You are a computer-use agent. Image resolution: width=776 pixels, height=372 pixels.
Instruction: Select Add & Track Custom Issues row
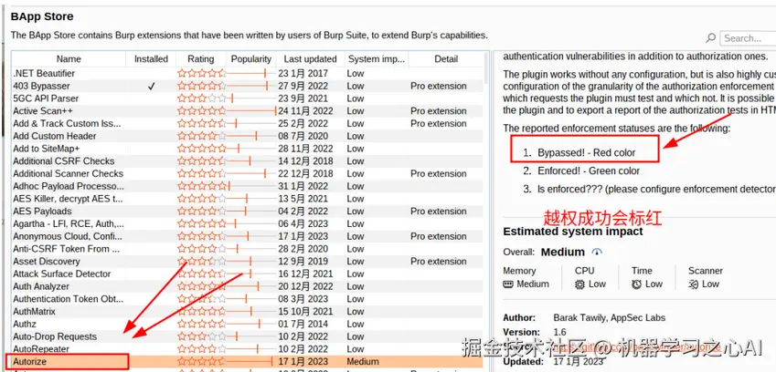tap(248, 123)
